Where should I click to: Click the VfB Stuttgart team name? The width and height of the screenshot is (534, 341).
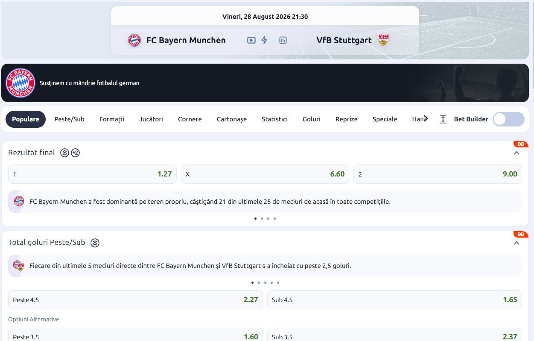[344, 40]
